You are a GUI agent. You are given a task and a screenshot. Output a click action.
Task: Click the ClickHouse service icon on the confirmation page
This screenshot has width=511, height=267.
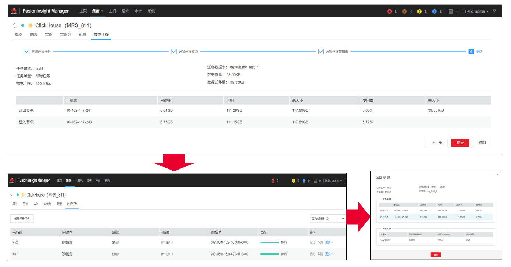click(30, 25)
